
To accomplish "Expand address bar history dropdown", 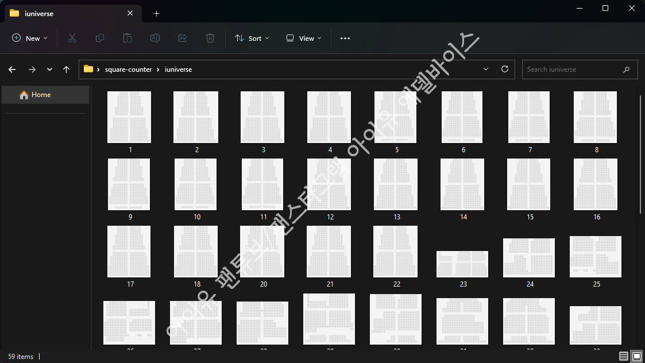I will pyautogui.click(x=486, y=69).
